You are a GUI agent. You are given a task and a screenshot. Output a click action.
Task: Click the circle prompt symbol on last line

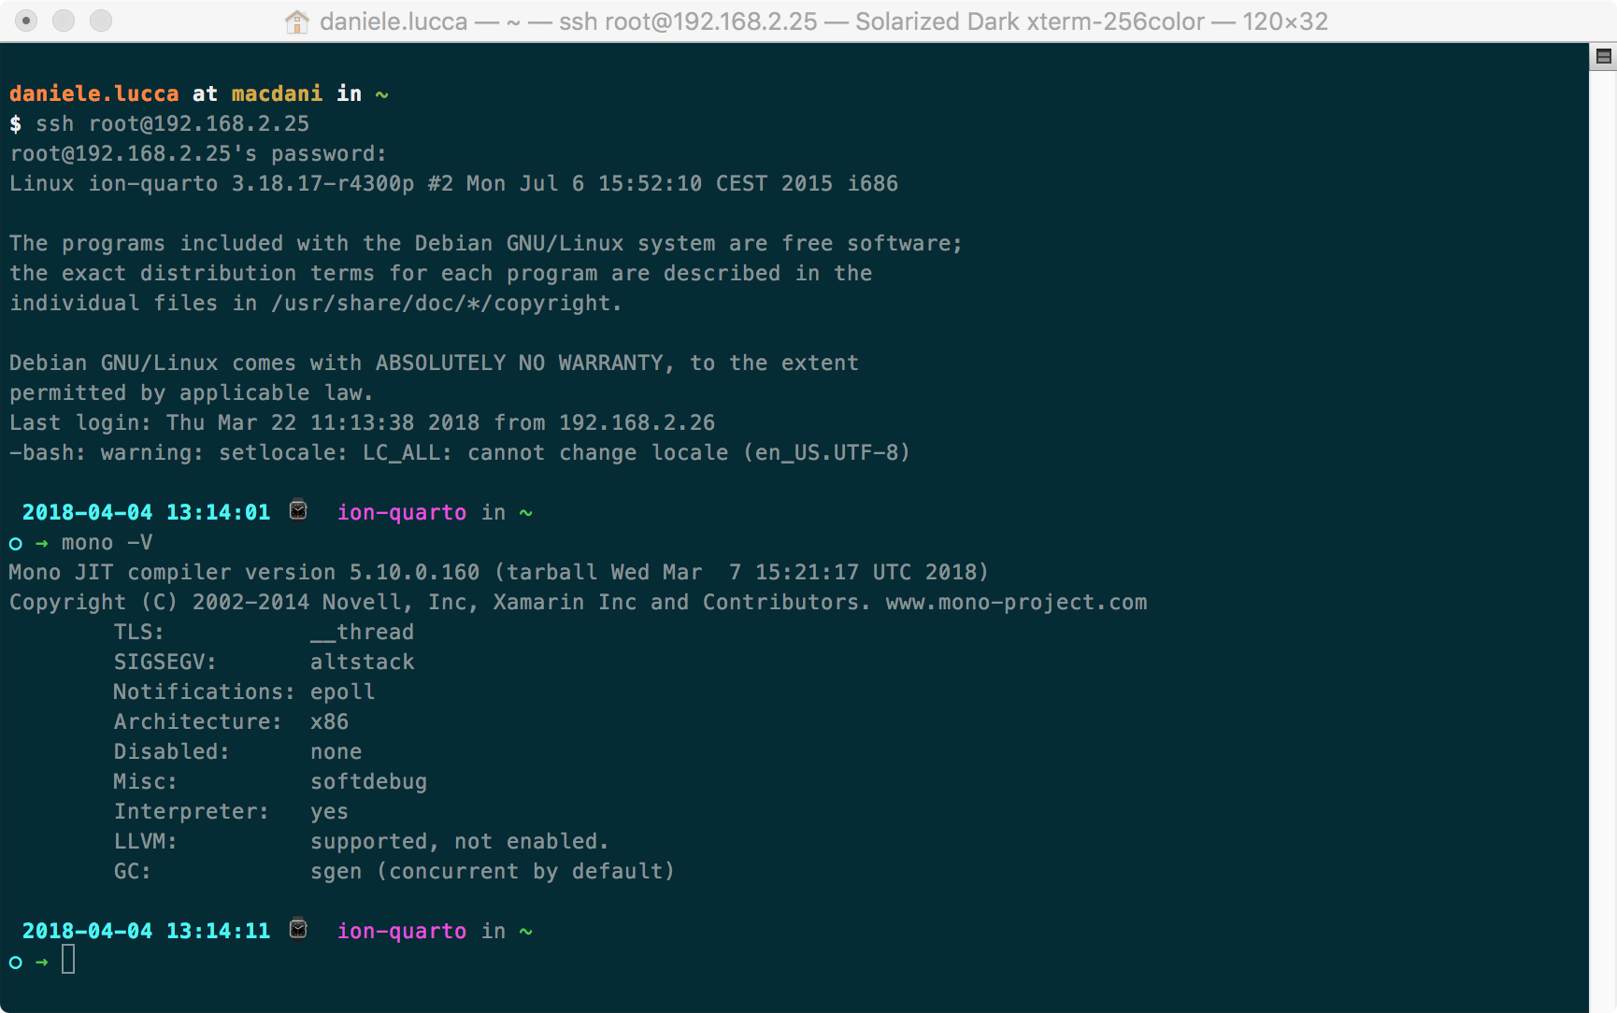(x=16, y=963)
